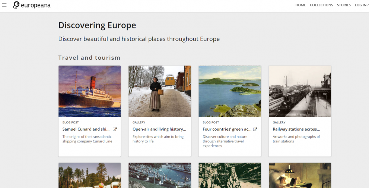Open 'Open-air and living history...' gallery title

[x=159, y=129]
